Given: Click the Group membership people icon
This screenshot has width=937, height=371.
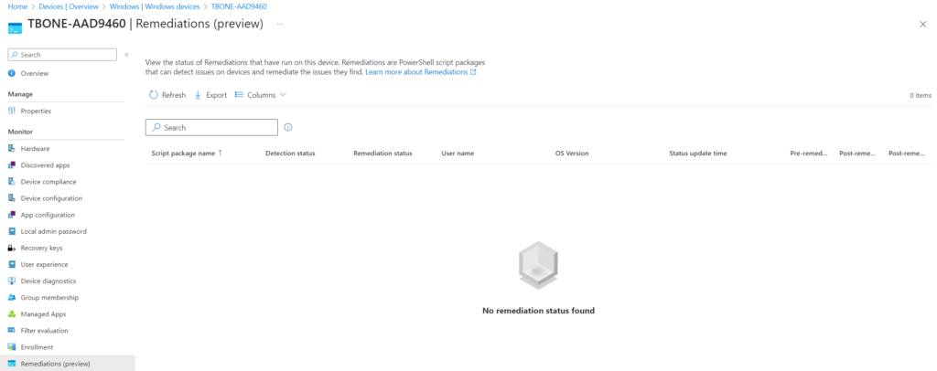Looking at the screenshot, I should pos(11,298).
